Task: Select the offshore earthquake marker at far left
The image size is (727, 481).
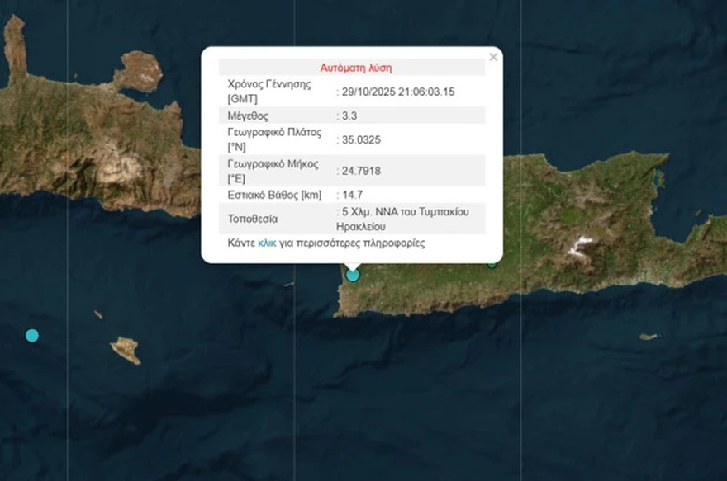Action: click(31, 335)
